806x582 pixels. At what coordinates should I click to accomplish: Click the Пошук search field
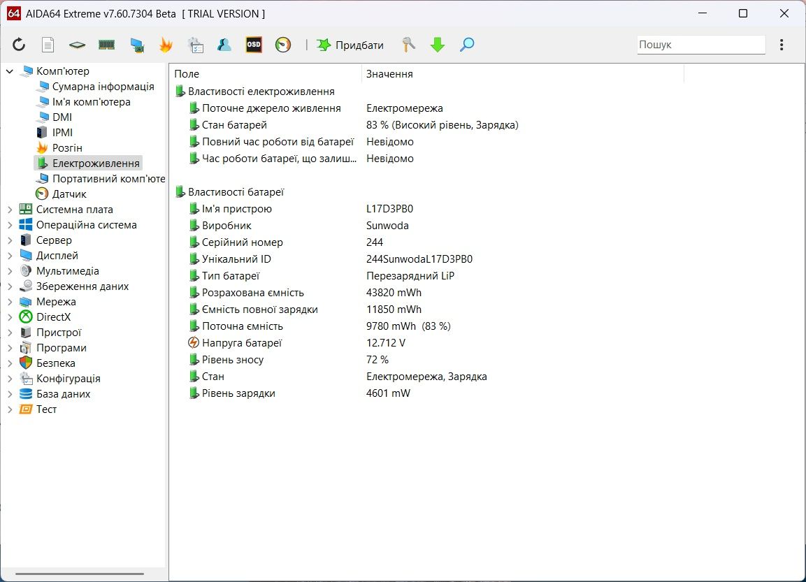pos(701,45)
